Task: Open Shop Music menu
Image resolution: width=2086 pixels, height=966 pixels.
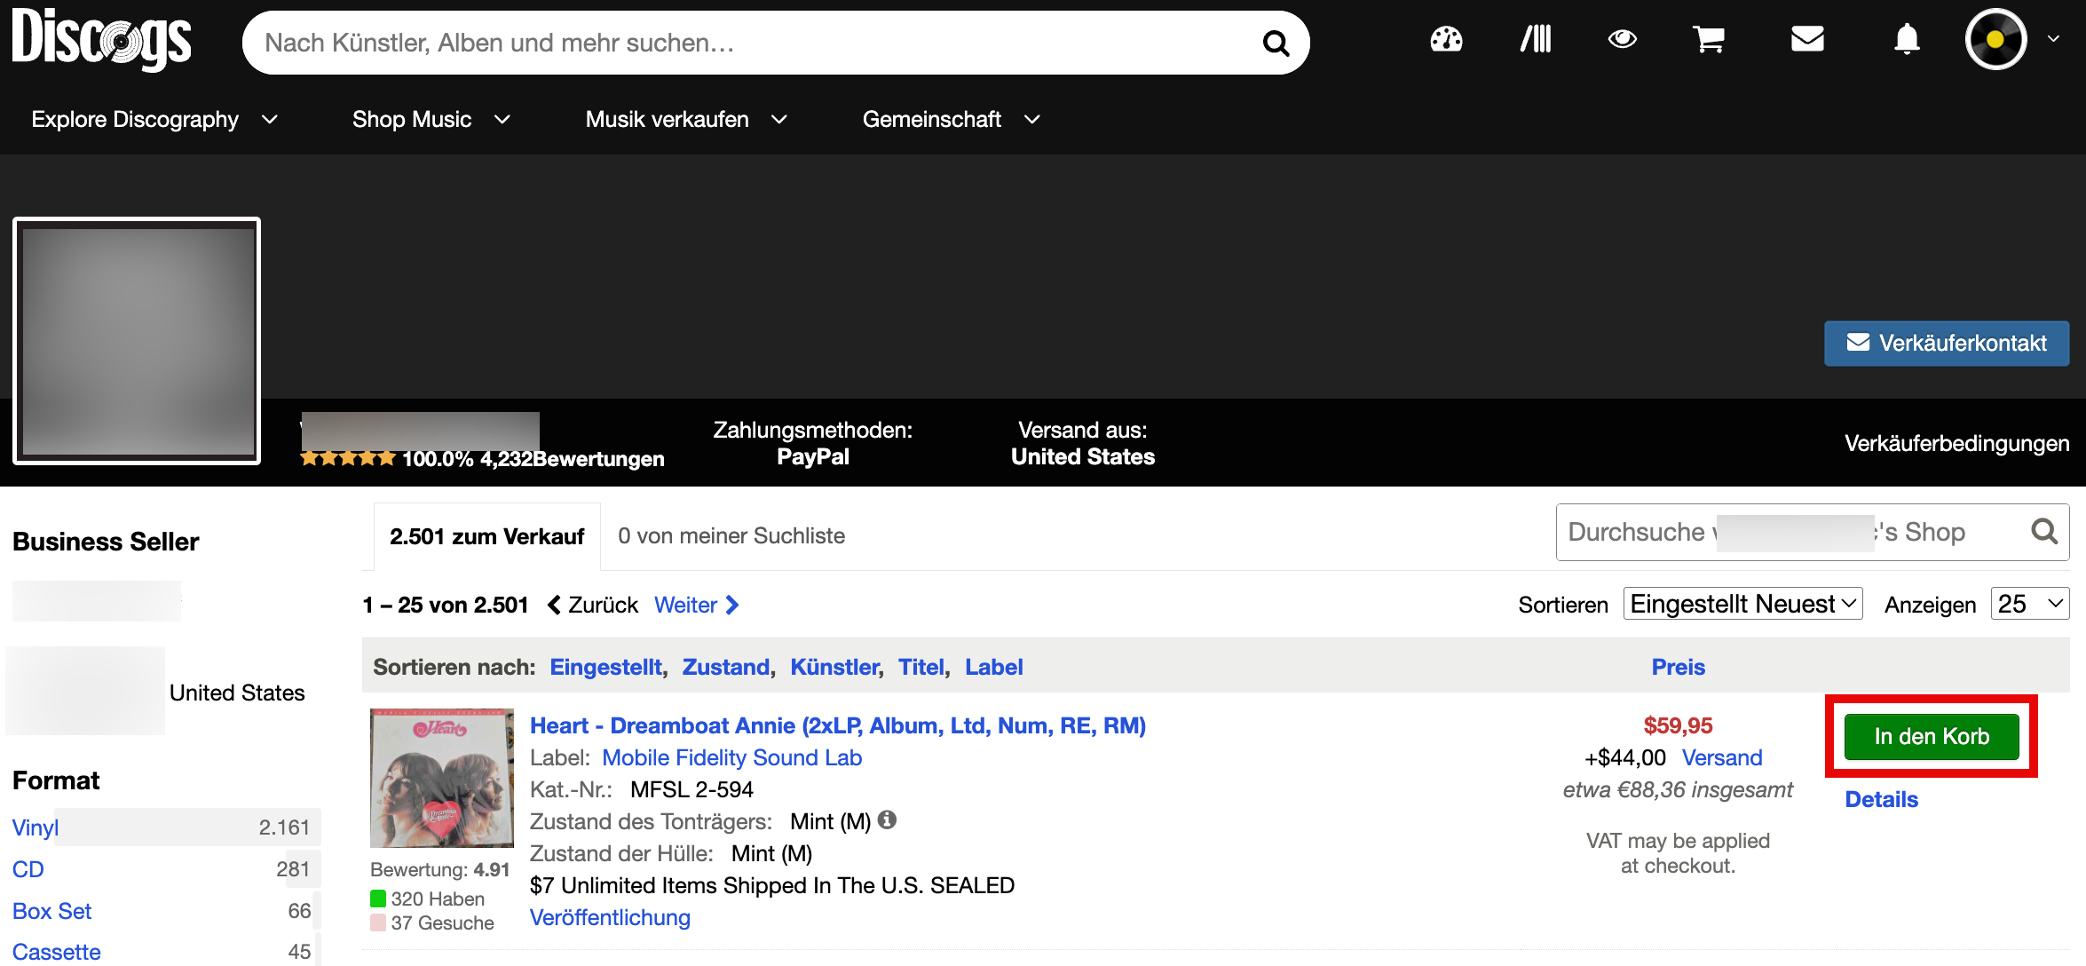Action: (x=431, y=119)
